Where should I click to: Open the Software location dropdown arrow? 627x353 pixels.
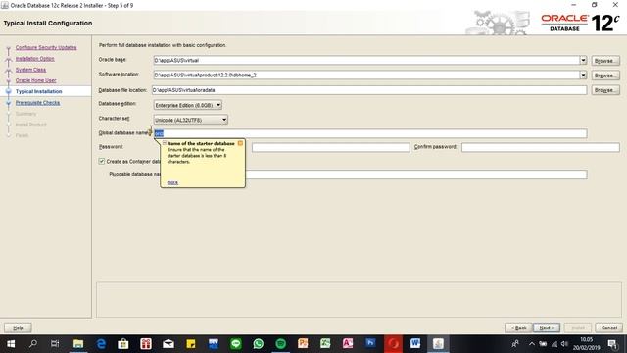tap(583, 75)
